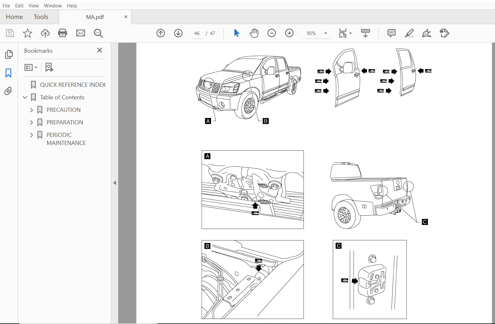Select the text selection arrow tool
The image size is (495, 324).
pos(236,33)
